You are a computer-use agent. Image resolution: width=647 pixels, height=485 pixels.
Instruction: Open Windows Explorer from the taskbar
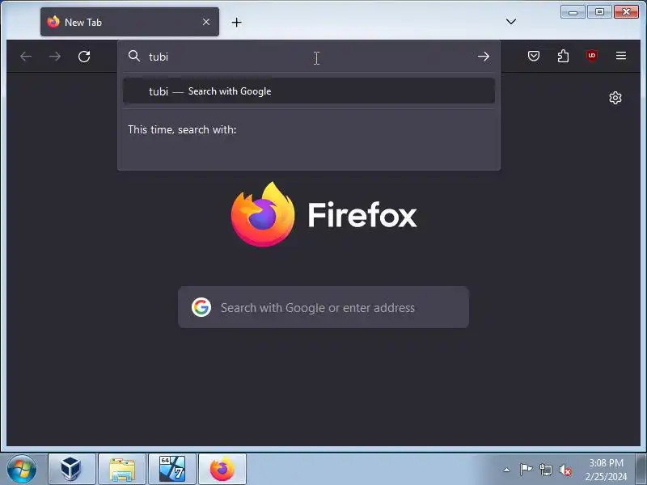tap(122, 469)
